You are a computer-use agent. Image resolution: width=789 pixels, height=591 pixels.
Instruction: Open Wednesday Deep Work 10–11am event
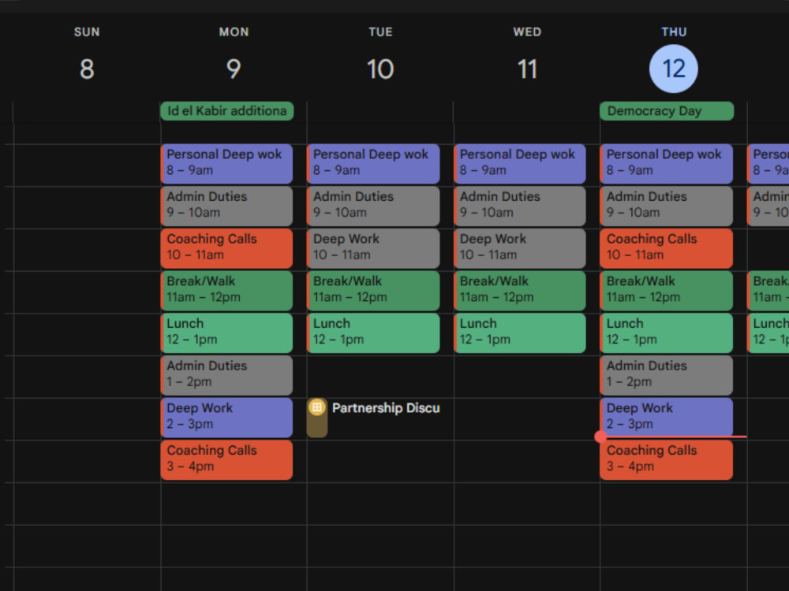(x=520, y=248)
